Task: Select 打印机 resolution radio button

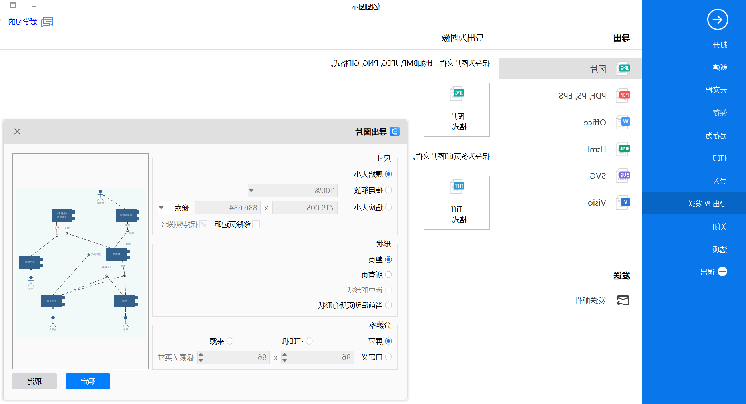Action: (309, 341)
